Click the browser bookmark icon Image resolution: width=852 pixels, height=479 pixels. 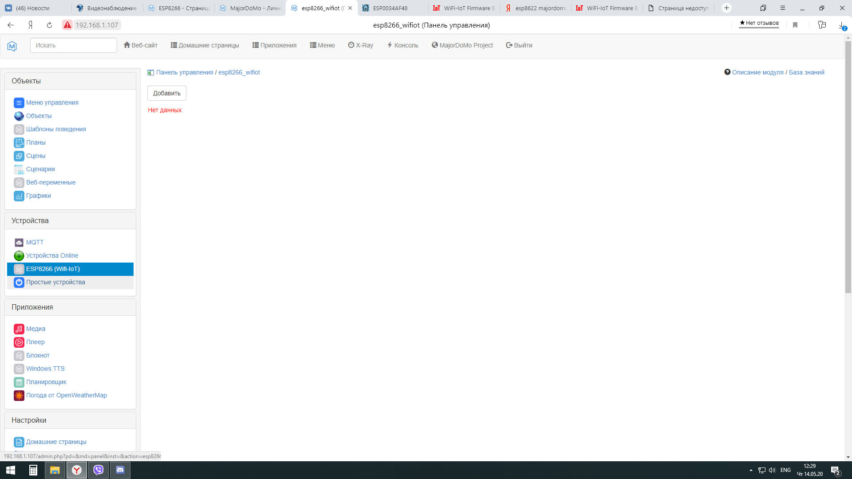tap(795, 25)
